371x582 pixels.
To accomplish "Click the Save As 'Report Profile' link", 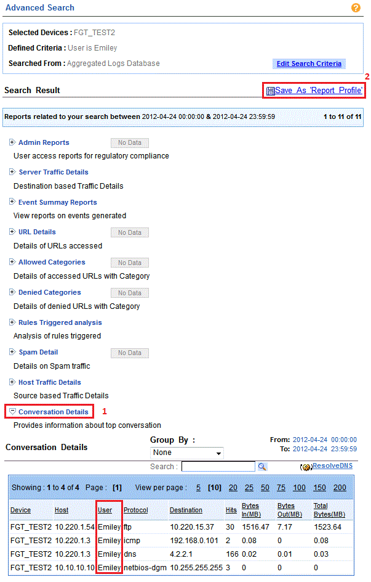I will point(319,91).
